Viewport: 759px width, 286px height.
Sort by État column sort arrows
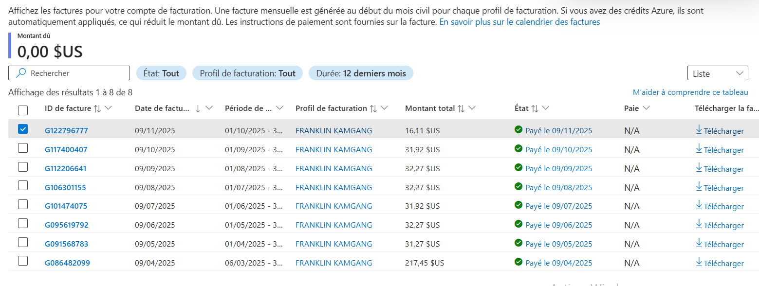pos(535,108)
